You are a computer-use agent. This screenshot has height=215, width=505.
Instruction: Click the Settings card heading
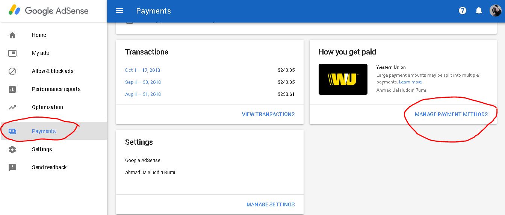tap(139, 142)
